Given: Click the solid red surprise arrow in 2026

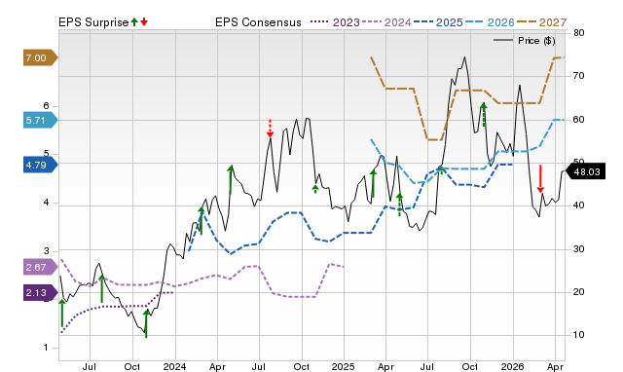Looking at the screenshot, I should coord(540,179).
